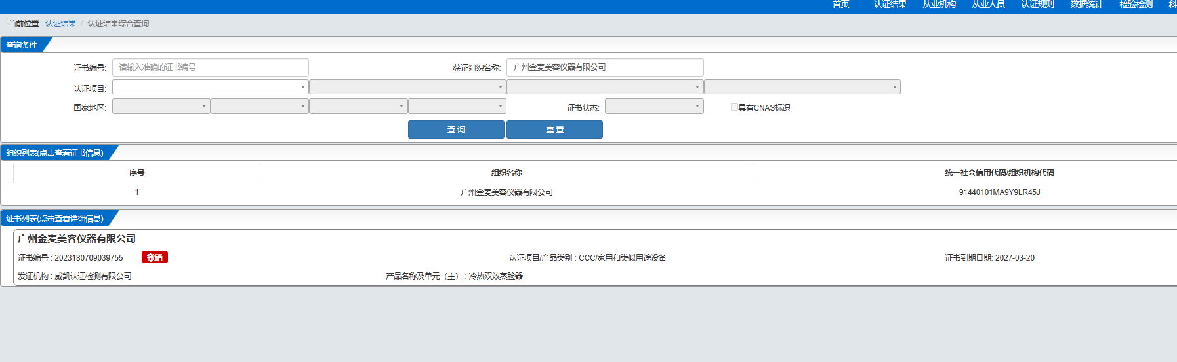
Task: Click the 认证结果综合查询 breadcrumb text
Action: tap(118, 24)
